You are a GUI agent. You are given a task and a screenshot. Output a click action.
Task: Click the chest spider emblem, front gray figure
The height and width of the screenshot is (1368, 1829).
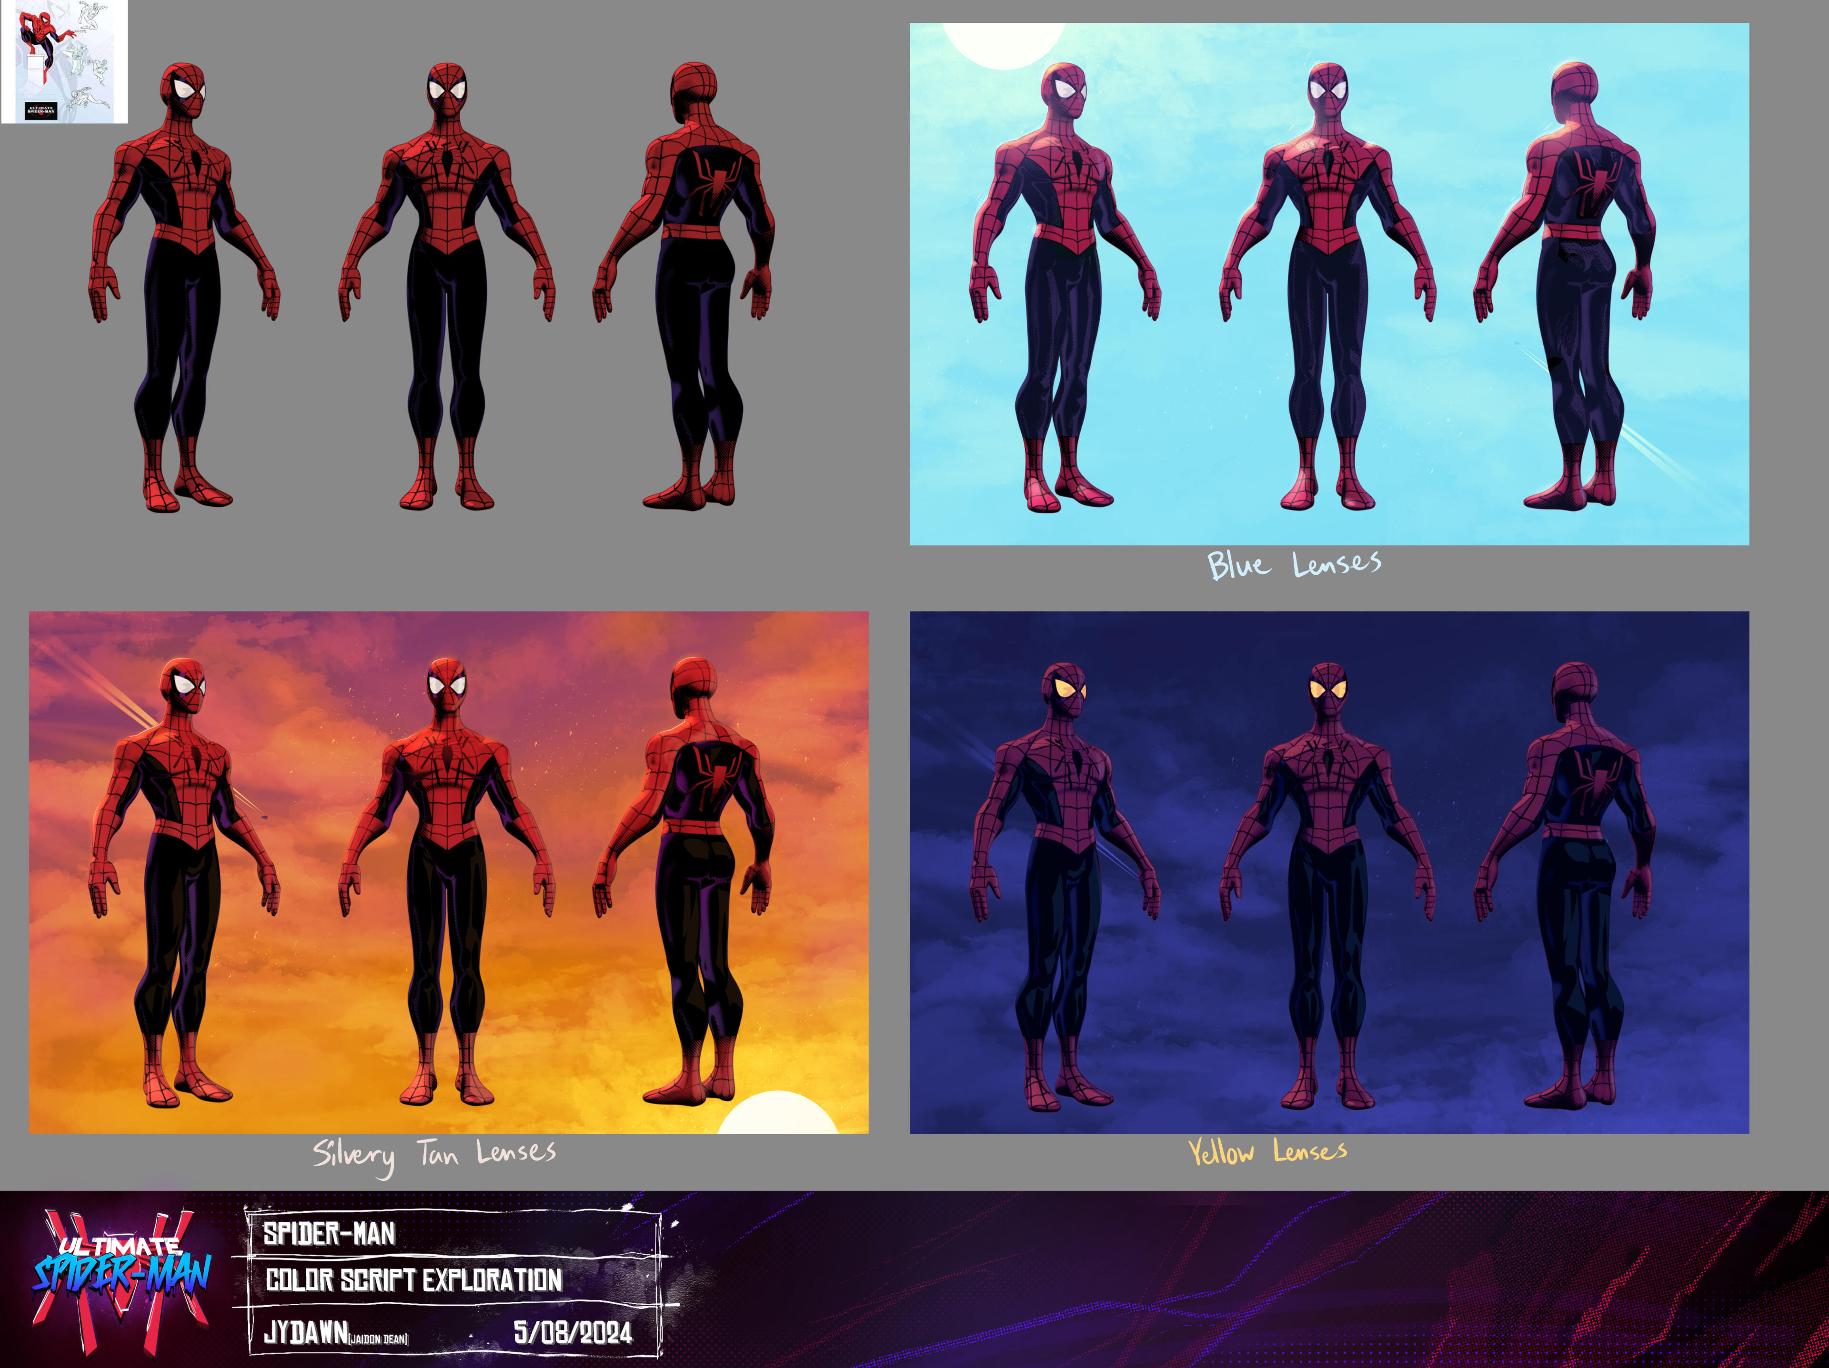(446, 161)
